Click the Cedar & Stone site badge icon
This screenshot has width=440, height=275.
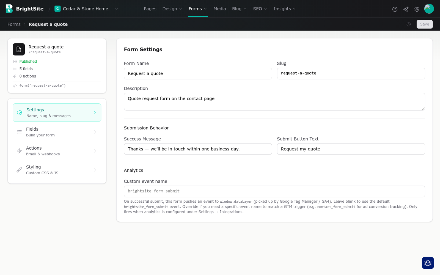(x=57, y=9)
